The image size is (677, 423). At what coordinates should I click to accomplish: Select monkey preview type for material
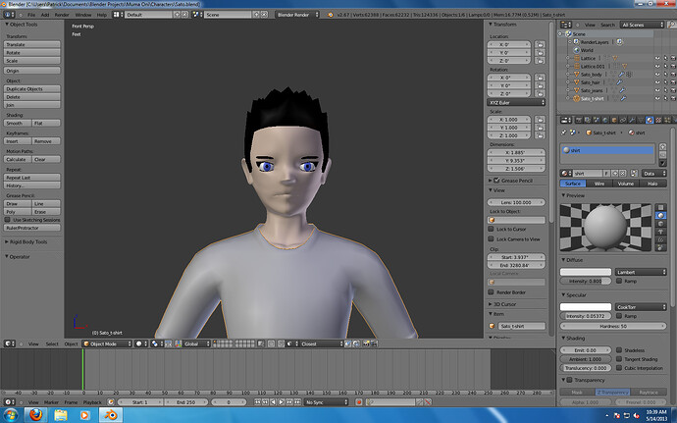pyautogui.click(x=660, y=232)
